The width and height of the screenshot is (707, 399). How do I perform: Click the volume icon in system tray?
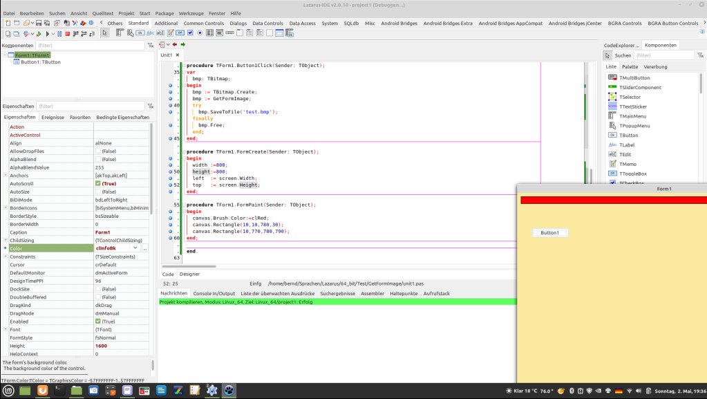(639, 391)
